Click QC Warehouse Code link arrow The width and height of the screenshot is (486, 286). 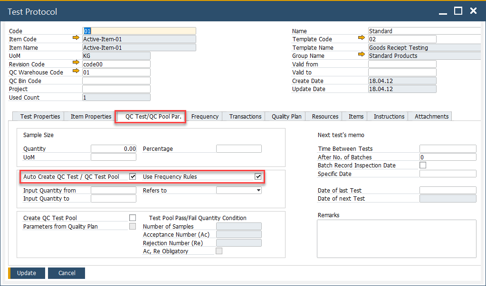(76, 72)
